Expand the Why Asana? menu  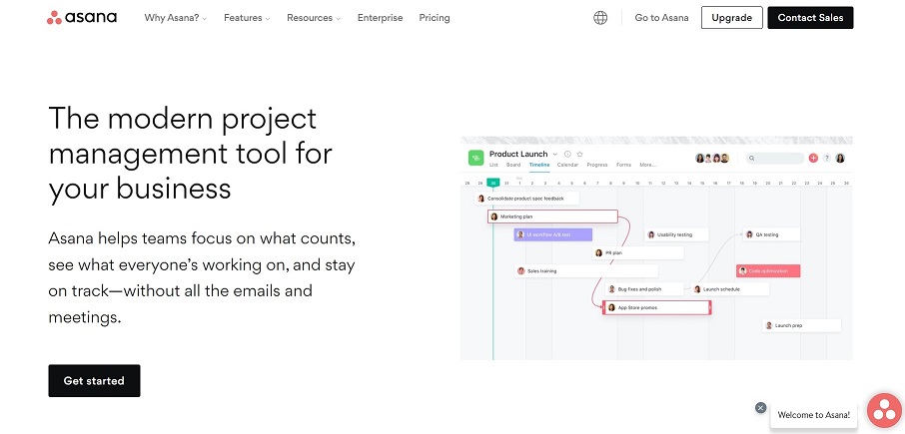pyautogui.click(x=176, y=18)
